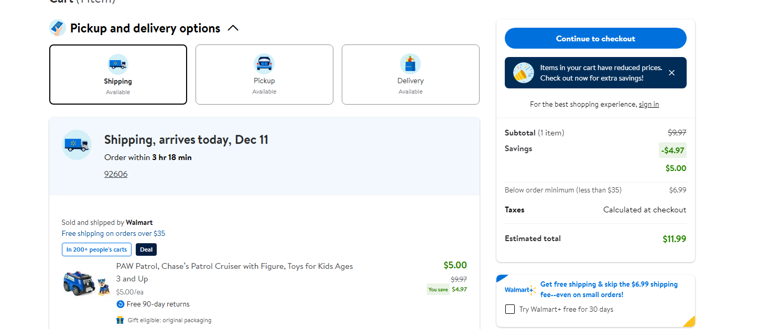Image resolution: width=770 pixels, height=329 pixels.
Task: Click the $6.99 shipping fee amount
Action: (x=677, y=190)
